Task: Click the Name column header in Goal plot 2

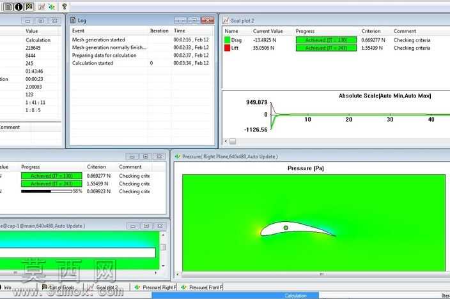Action: [231, 31]
